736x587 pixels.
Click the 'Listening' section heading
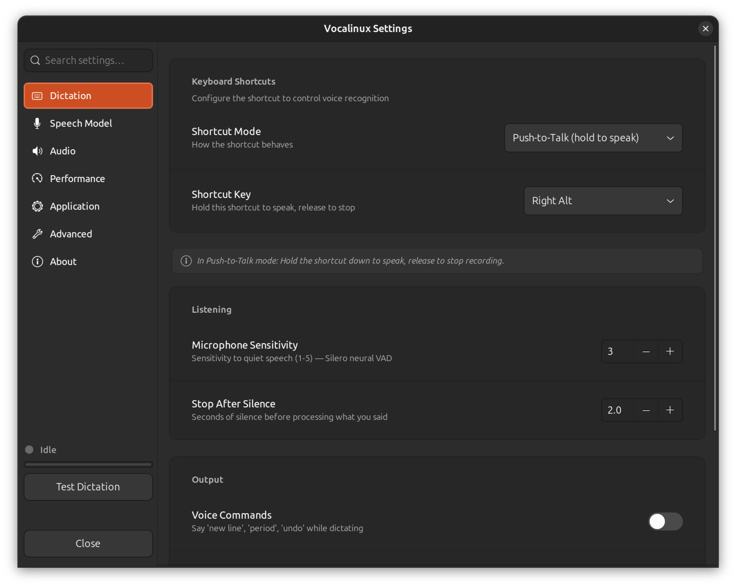coord(212,310)
